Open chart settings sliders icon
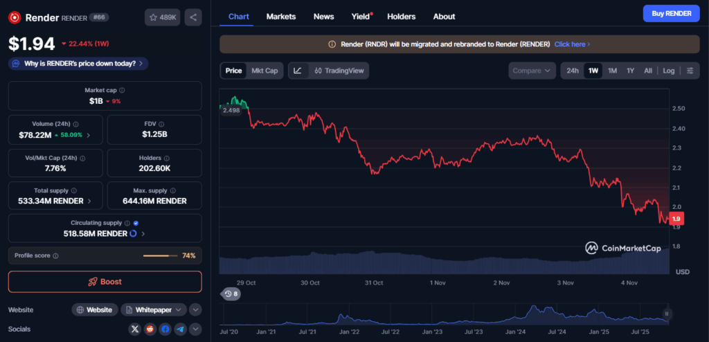 pyautogui.click(x=690, y=71)
